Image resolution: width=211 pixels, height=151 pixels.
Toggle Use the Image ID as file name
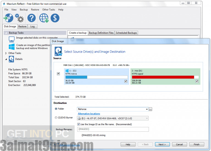click(79, 124)
